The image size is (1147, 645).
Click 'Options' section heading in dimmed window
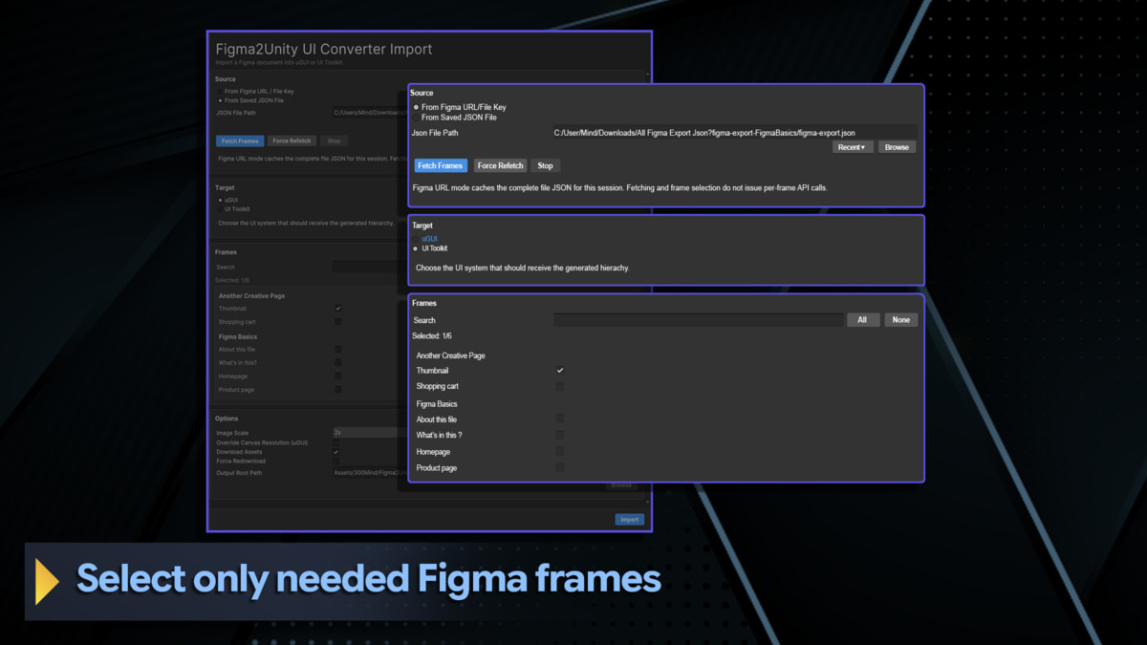click(227, 419)
